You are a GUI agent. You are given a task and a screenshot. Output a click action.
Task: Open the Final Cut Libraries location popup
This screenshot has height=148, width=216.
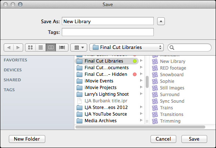click(x=127, y=47)
